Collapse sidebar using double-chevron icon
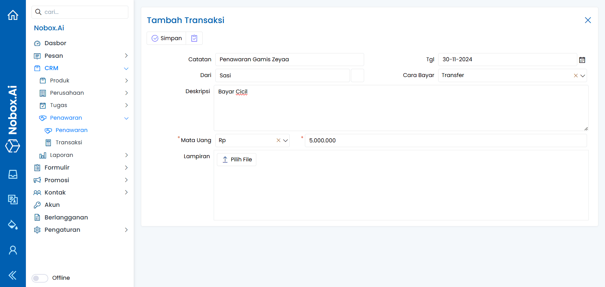605x287 pixels. coord(13,275)
